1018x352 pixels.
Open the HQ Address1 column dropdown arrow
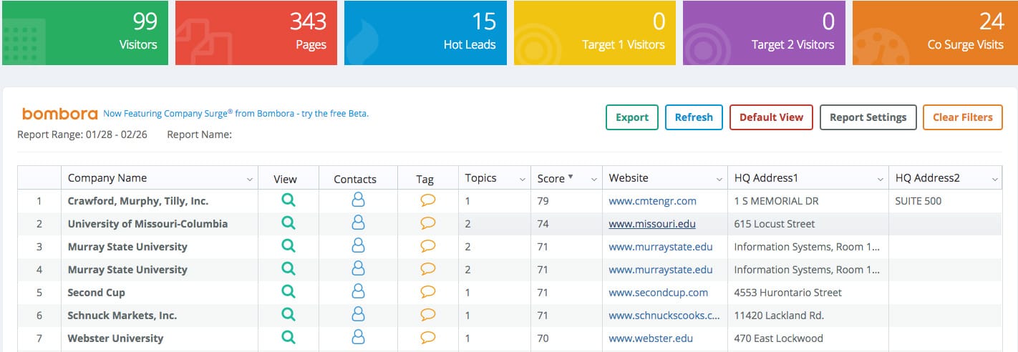pyautogui.click(x=881, y=180)
